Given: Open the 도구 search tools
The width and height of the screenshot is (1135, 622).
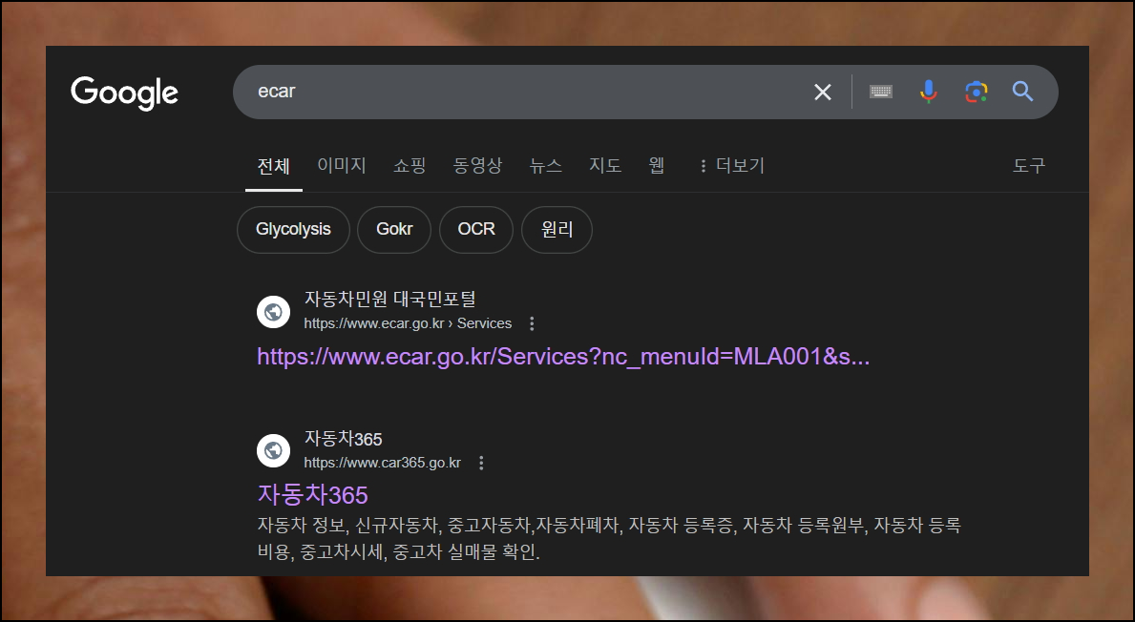Looking at the screenshot, I should 1029,166.
